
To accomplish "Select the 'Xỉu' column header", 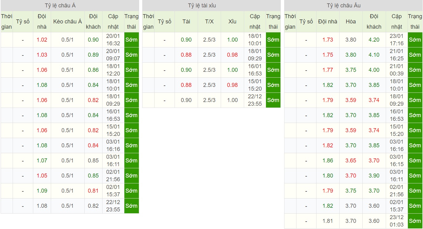I will (x=232, y=22).
